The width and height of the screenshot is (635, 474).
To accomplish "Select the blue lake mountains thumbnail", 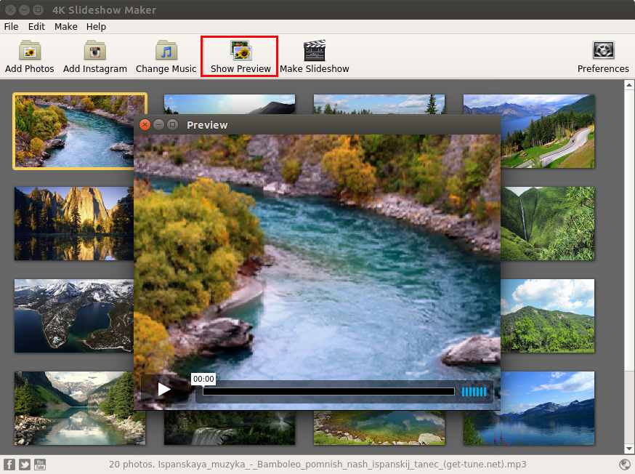I will [x=548, y=408].
